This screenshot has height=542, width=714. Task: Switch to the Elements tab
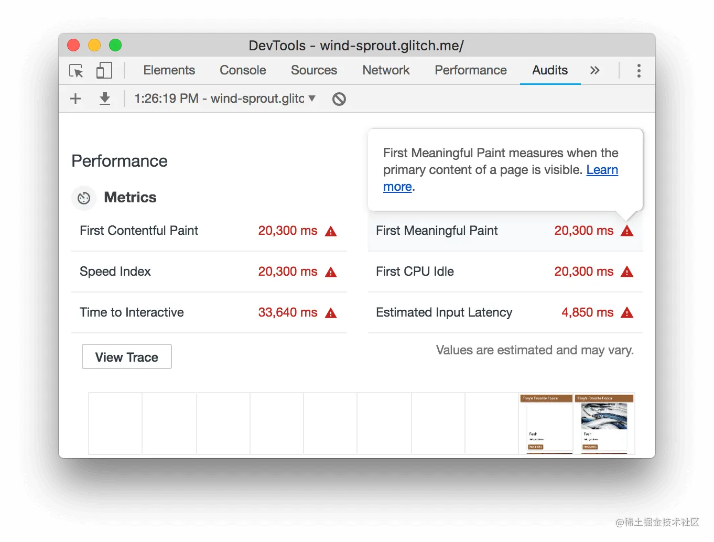[169, 70]
